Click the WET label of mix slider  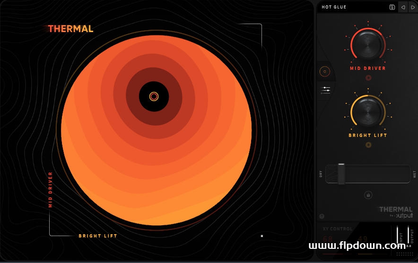(x=415, y=174)
